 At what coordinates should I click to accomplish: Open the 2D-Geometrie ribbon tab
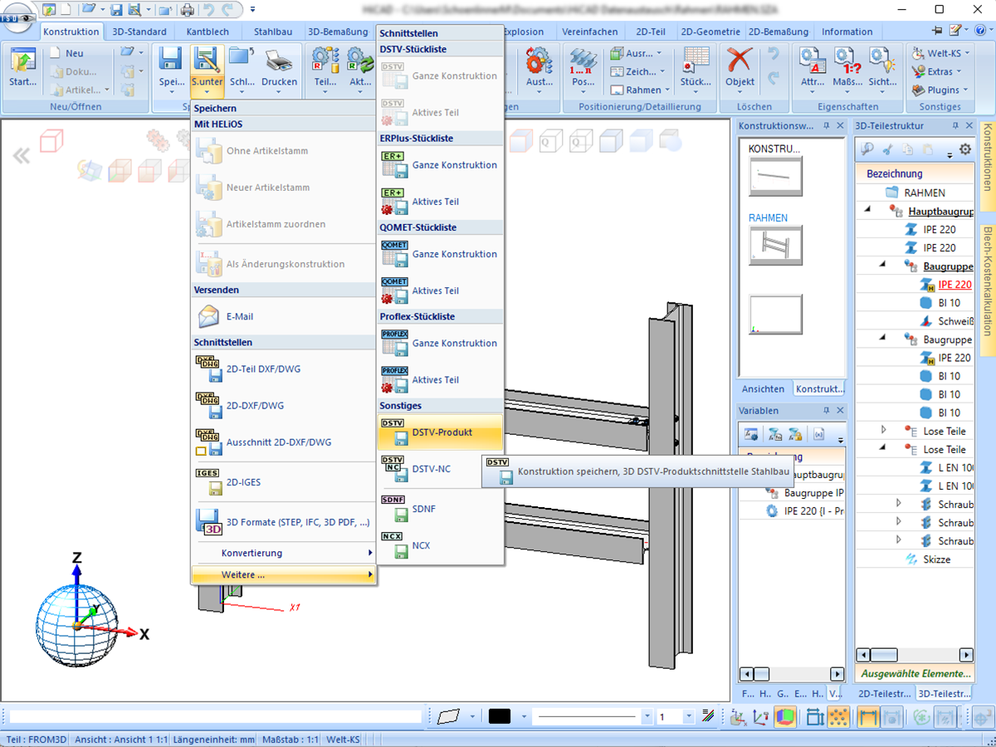point(710,32)
